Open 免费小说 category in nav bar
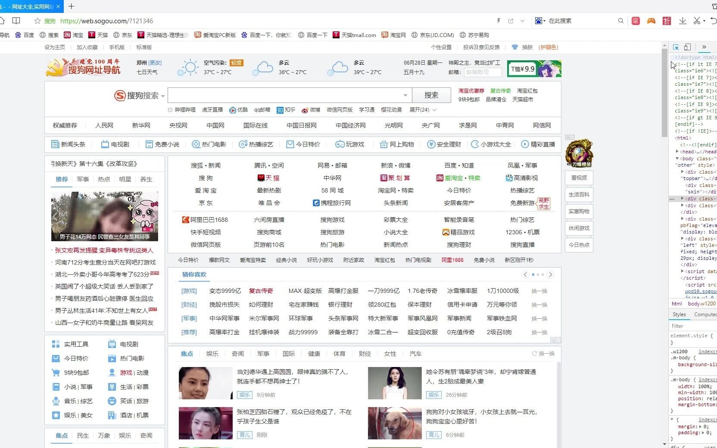717x448 pixels. 162,144
